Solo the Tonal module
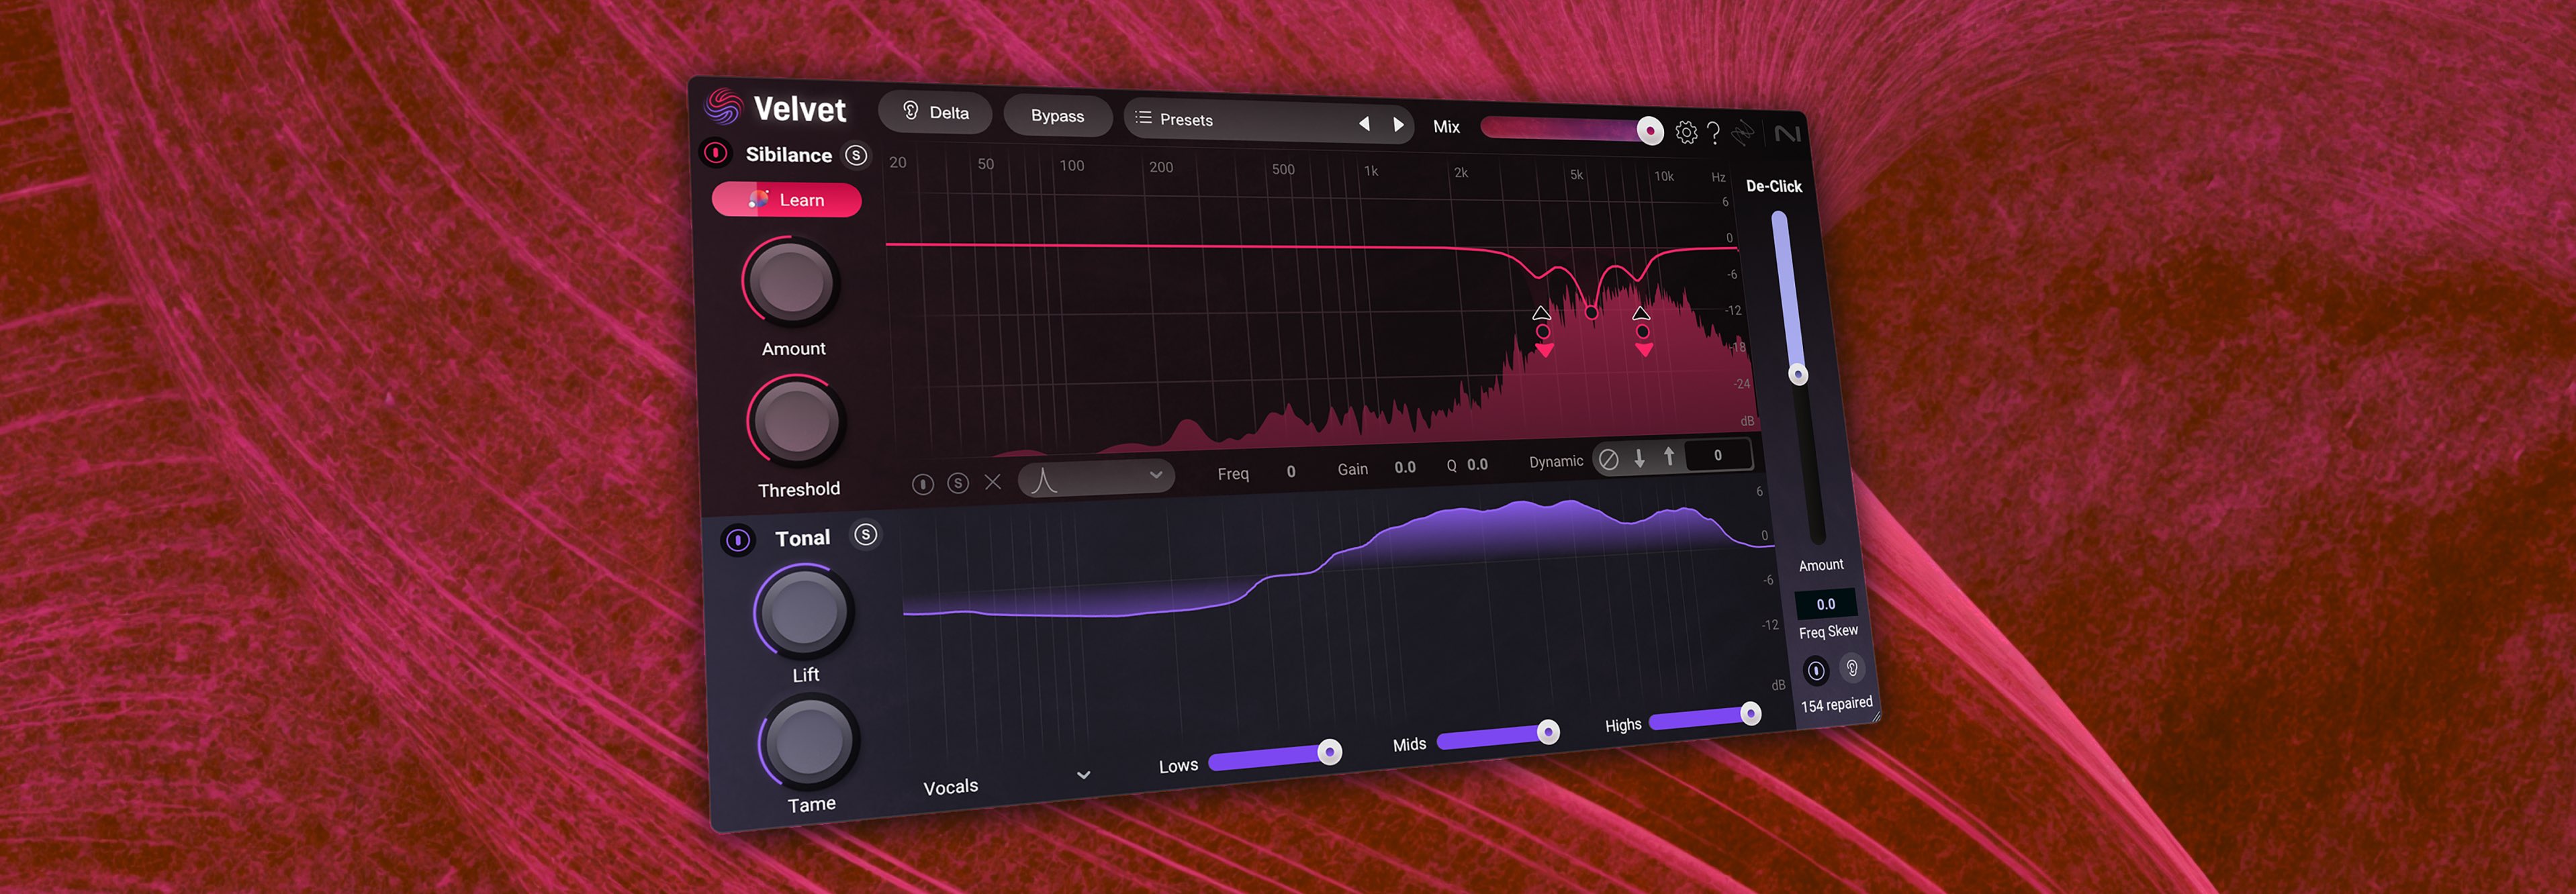The image size is (2576, 894). (866, 535)
